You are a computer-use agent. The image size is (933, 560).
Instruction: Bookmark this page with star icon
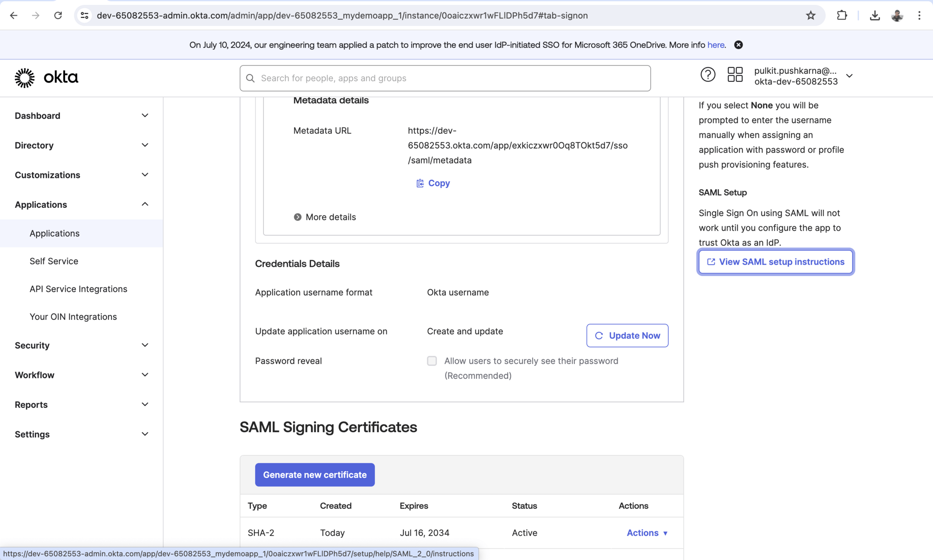[x=811, y=15]
